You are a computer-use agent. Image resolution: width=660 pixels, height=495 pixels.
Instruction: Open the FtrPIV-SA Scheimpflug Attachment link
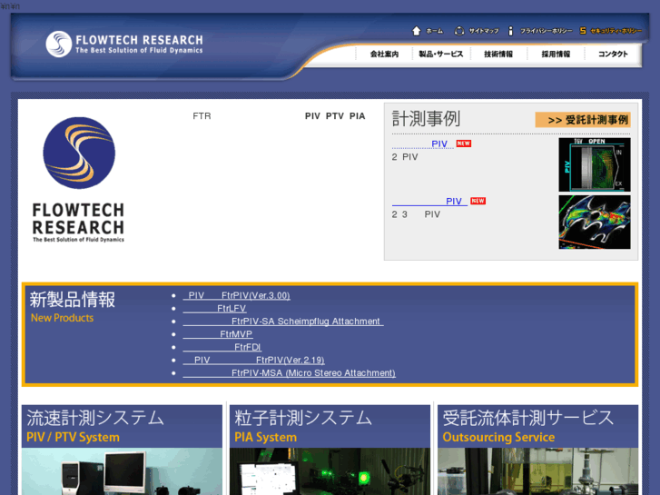283,322
